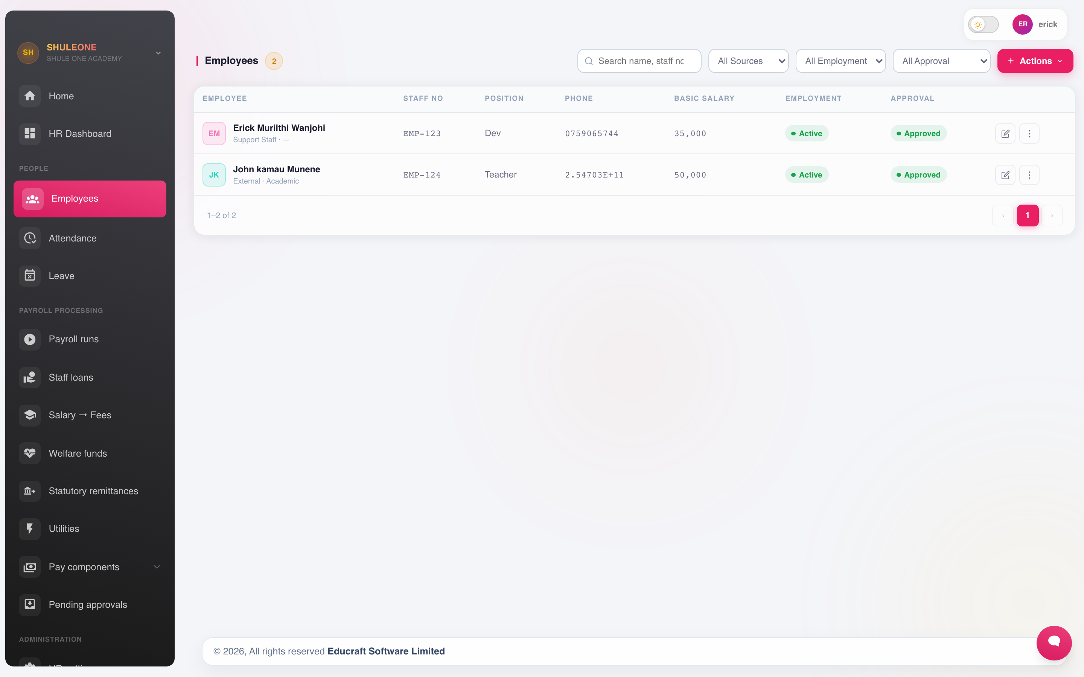Edit John kamau Munene's record
The height and width of the screenshot is (677, 1084).
[1005, 175]
